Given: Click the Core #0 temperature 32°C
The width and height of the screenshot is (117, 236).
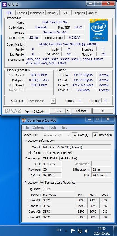Looking at the screenshot, I should [x=58, y=200].
